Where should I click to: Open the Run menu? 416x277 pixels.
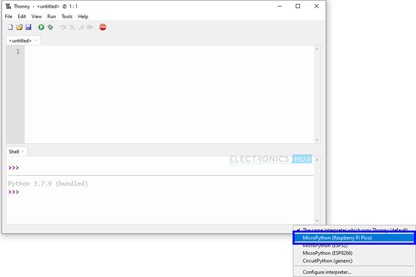pyautogui.click(x=51, y=17)
